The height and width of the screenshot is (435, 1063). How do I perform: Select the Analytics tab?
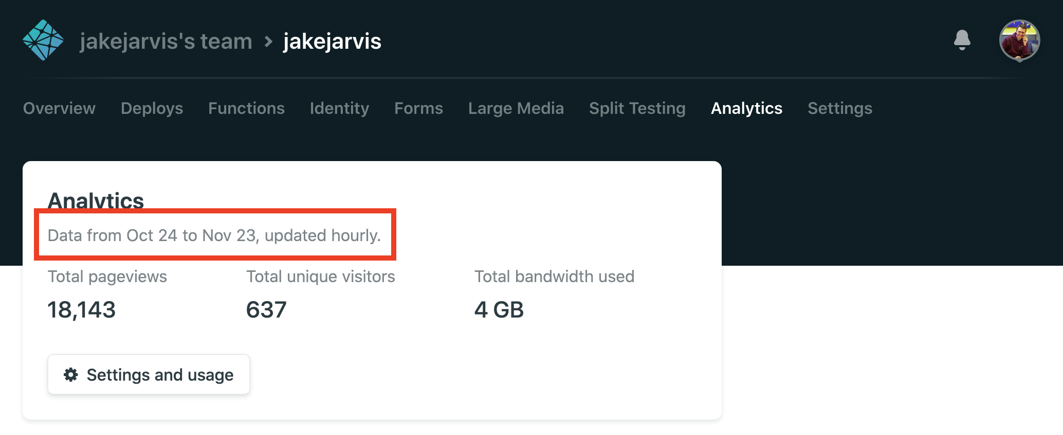[x=746, y=109]
